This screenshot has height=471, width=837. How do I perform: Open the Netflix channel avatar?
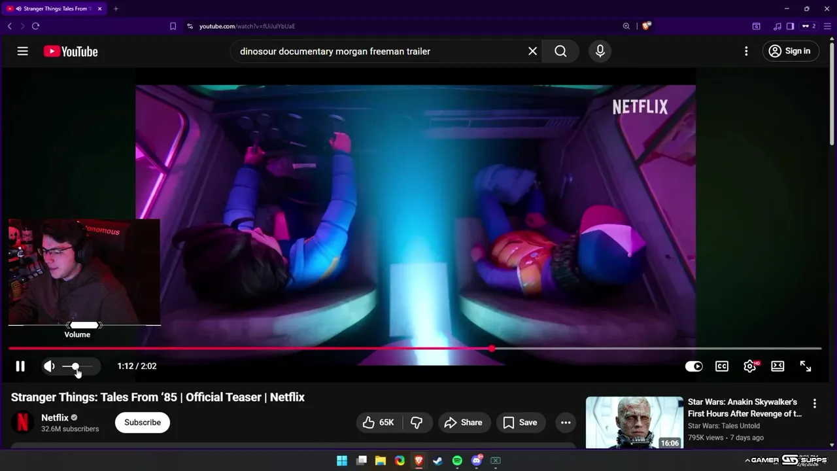pos(22,423)
